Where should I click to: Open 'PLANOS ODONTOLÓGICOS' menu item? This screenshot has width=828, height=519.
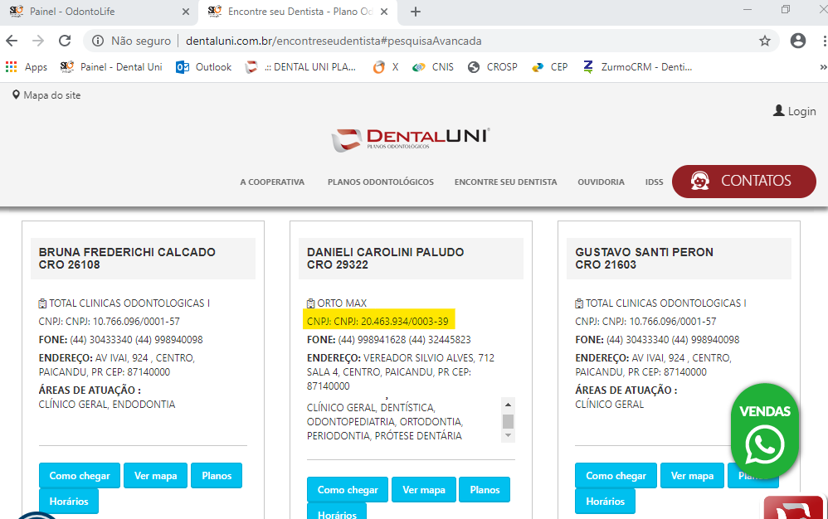click(x=381, y=182)
